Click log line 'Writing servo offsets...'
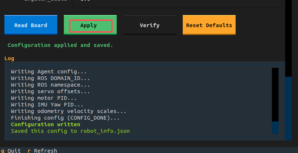 (x=50, y=91)
